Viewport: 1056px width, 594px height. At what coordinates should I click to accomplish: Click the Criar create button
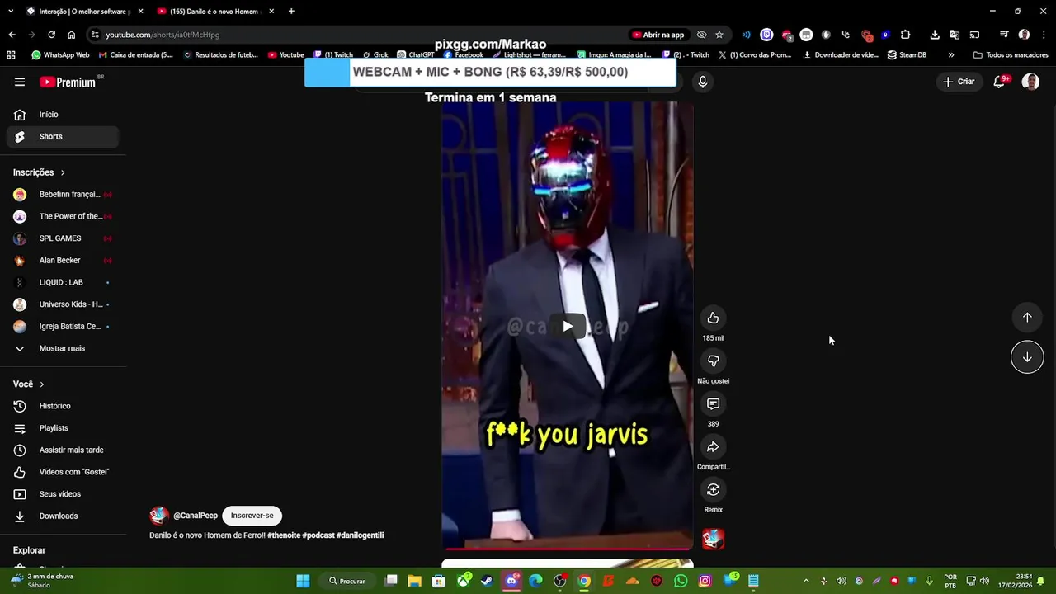(959, 82)
